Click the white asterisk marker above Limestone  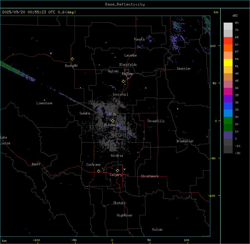(x=44, y=100)
